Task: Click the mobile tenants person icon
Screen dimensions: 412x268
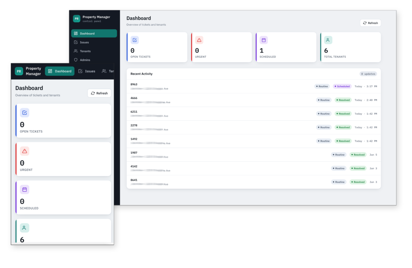Action: point(25,228)
